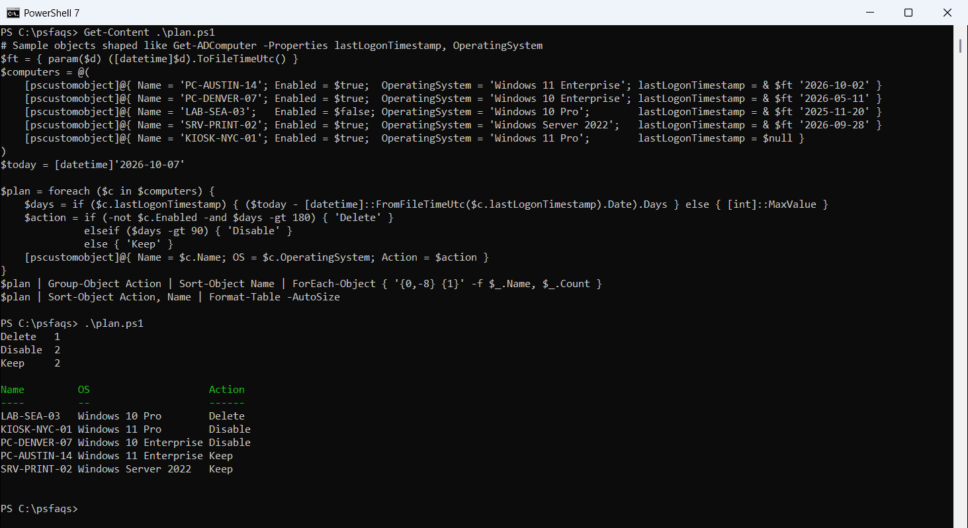Screen dimensions: 968x528
Task: Click the 'PowerShell 7' window title text
Action: click(51, 13)
